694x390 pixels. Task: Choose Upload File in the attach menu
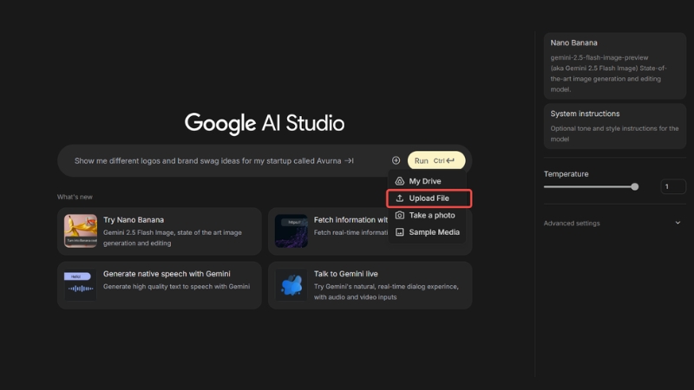429,198
